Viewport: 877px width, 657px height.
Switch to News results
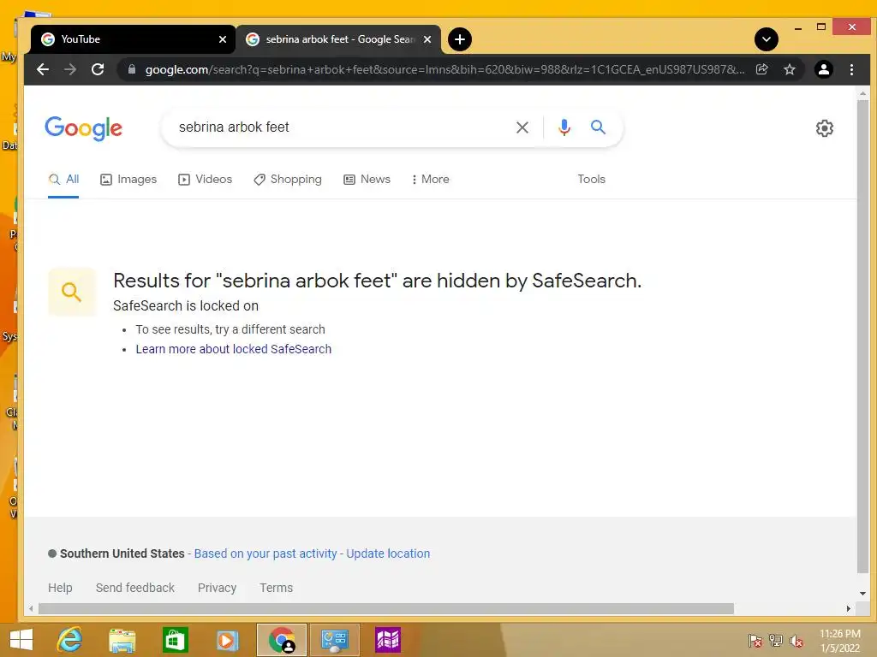coord(367,180)
